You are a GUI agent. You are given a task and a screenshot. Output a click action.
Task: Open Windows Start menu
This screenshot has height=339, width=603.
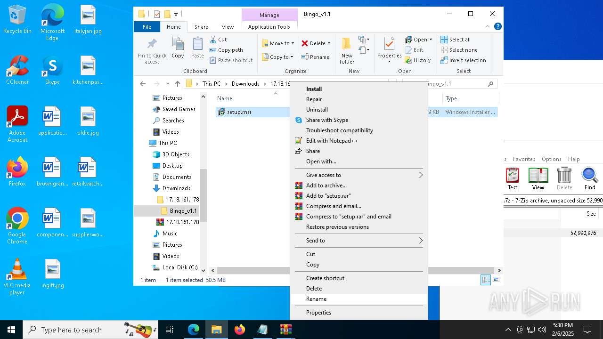[x=11, y=330]
